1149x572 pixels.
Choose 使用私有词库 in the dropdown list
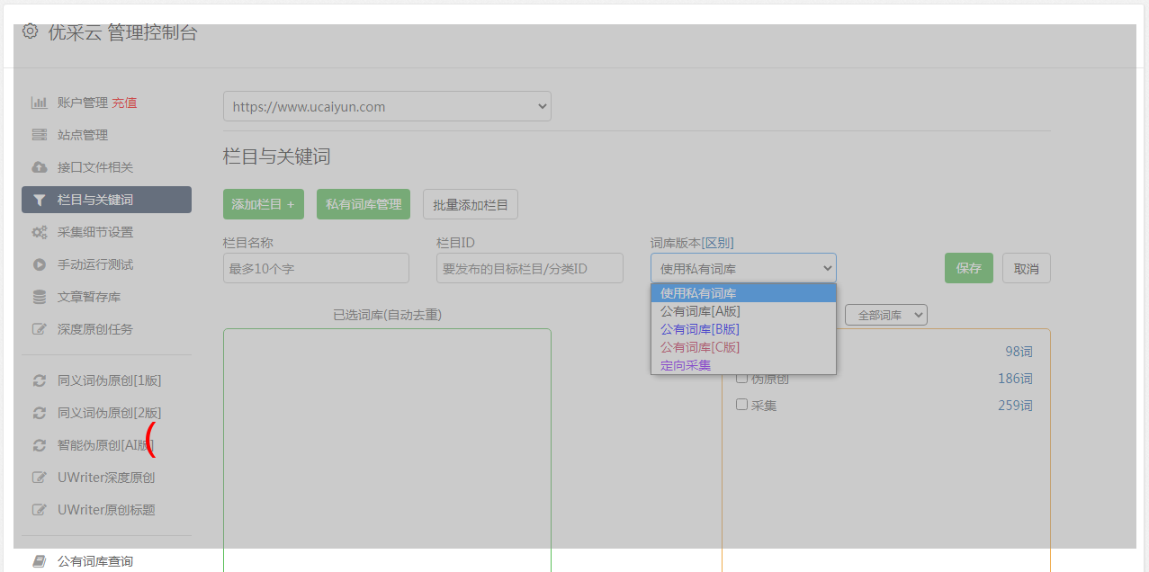pos(743,293)
